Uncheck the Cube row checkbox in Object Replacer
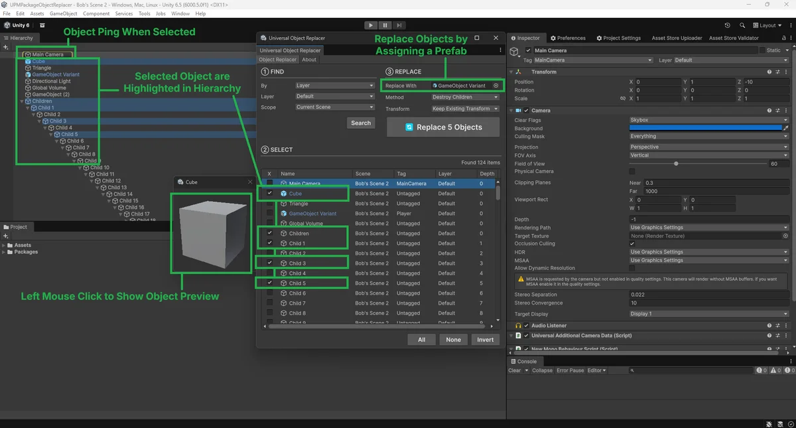Viewport: 796px width, 428px height. [x=269, y=194]
